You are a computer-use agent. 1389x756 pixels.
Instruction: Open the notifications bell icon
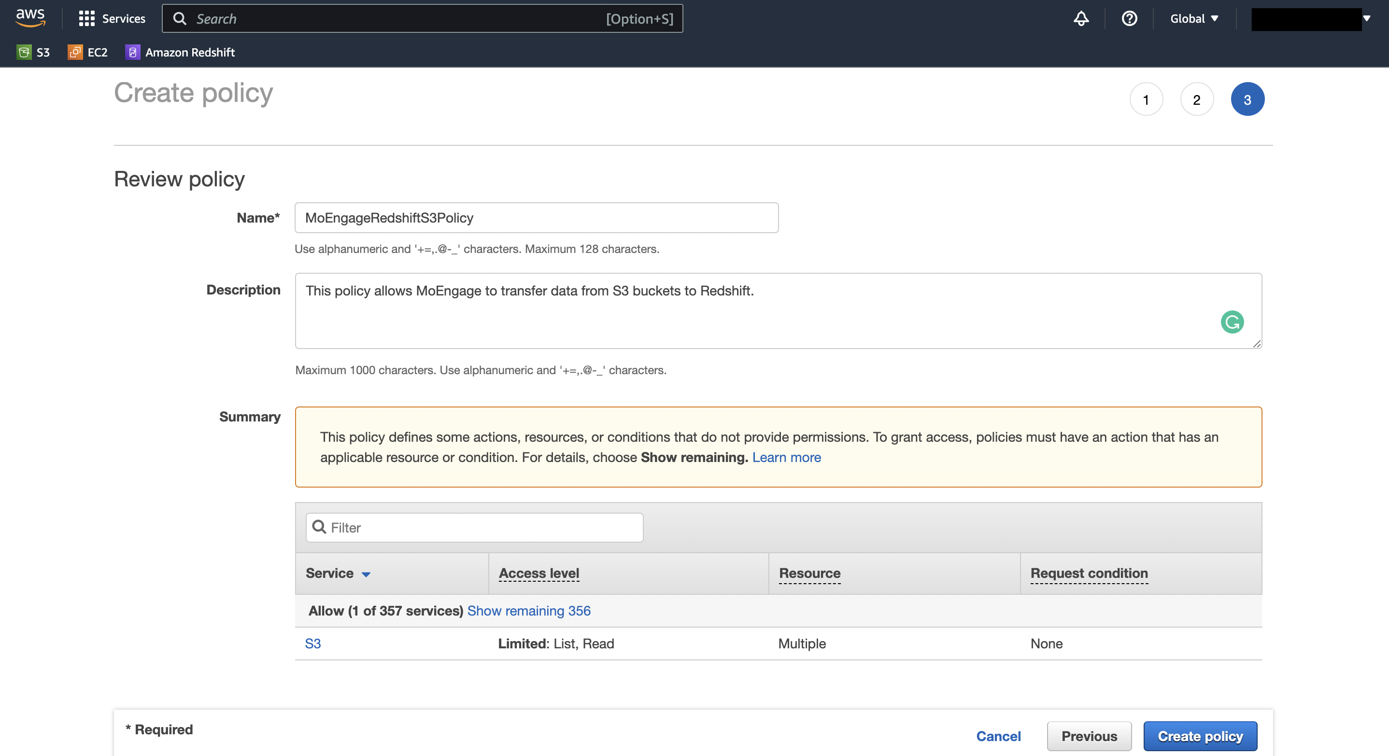[x=1080, y=19]
